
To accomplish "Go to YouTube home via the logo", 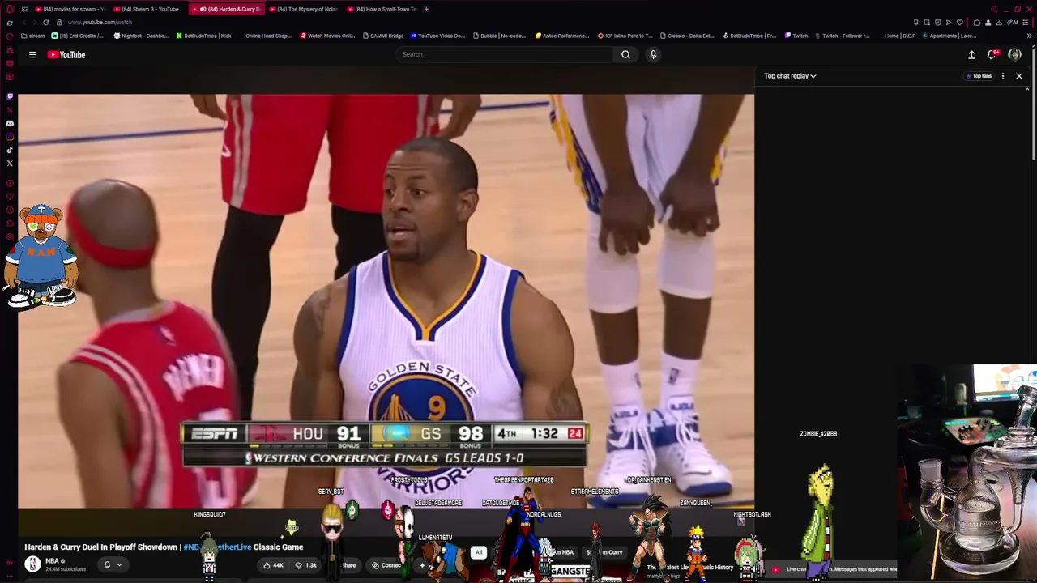I will [66, 55].
